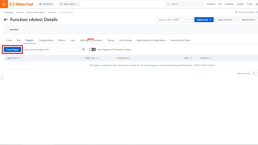Sort the Created At column
The width and height of the screenshot is (258, 145).
click(x=211, y=58)
